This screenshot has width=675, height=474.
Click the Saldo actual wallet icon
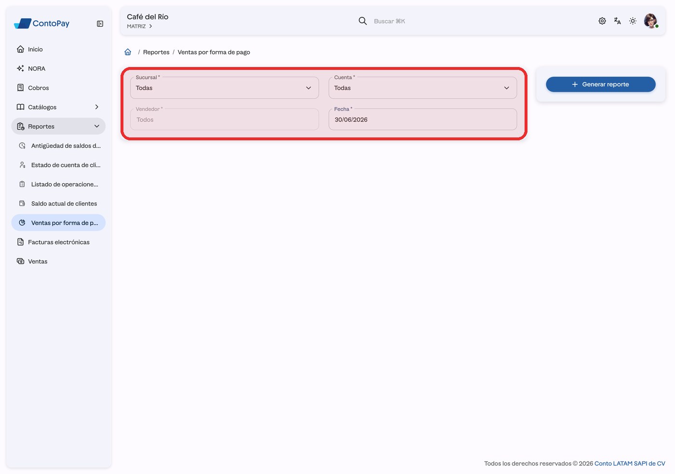22,203
